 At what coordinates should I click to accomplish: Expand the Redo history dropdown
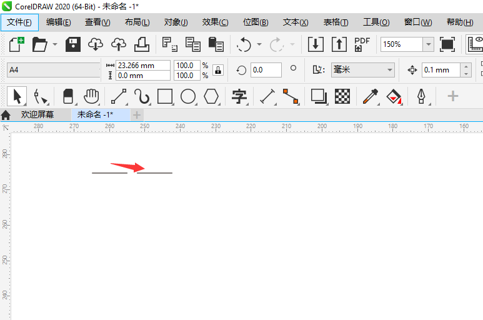pos(292,44)
